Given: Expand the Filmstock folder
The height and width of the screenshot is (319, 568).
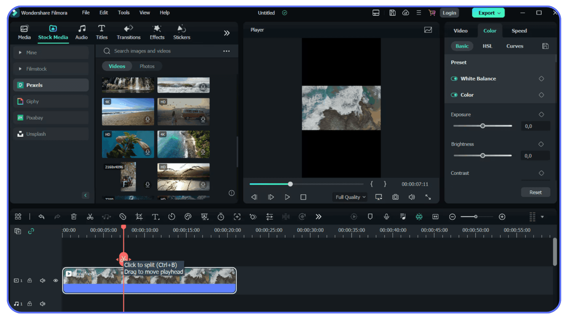Looking at the screenshot, I should click(51, 69).
